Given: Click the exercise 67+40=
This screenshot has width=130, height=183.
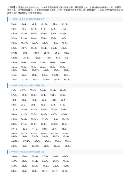Looking at the screenshot, I should (x=27, y=141).
